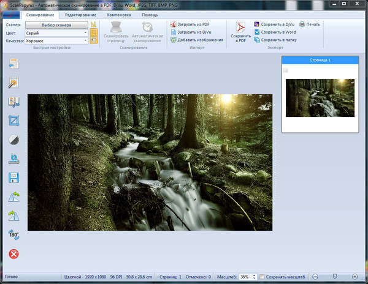
Task: Click the magic wand auto-enhance tool
Action: coord(13,83)
